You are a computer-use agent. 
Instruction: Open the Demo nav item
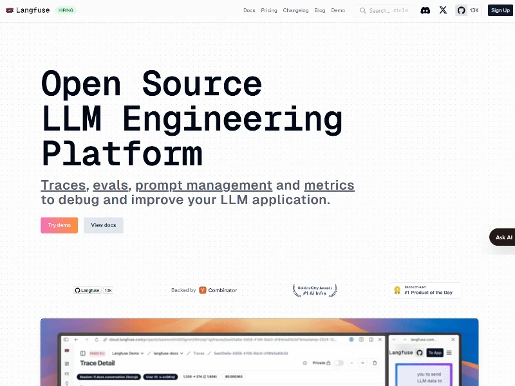tap(338, 10)
